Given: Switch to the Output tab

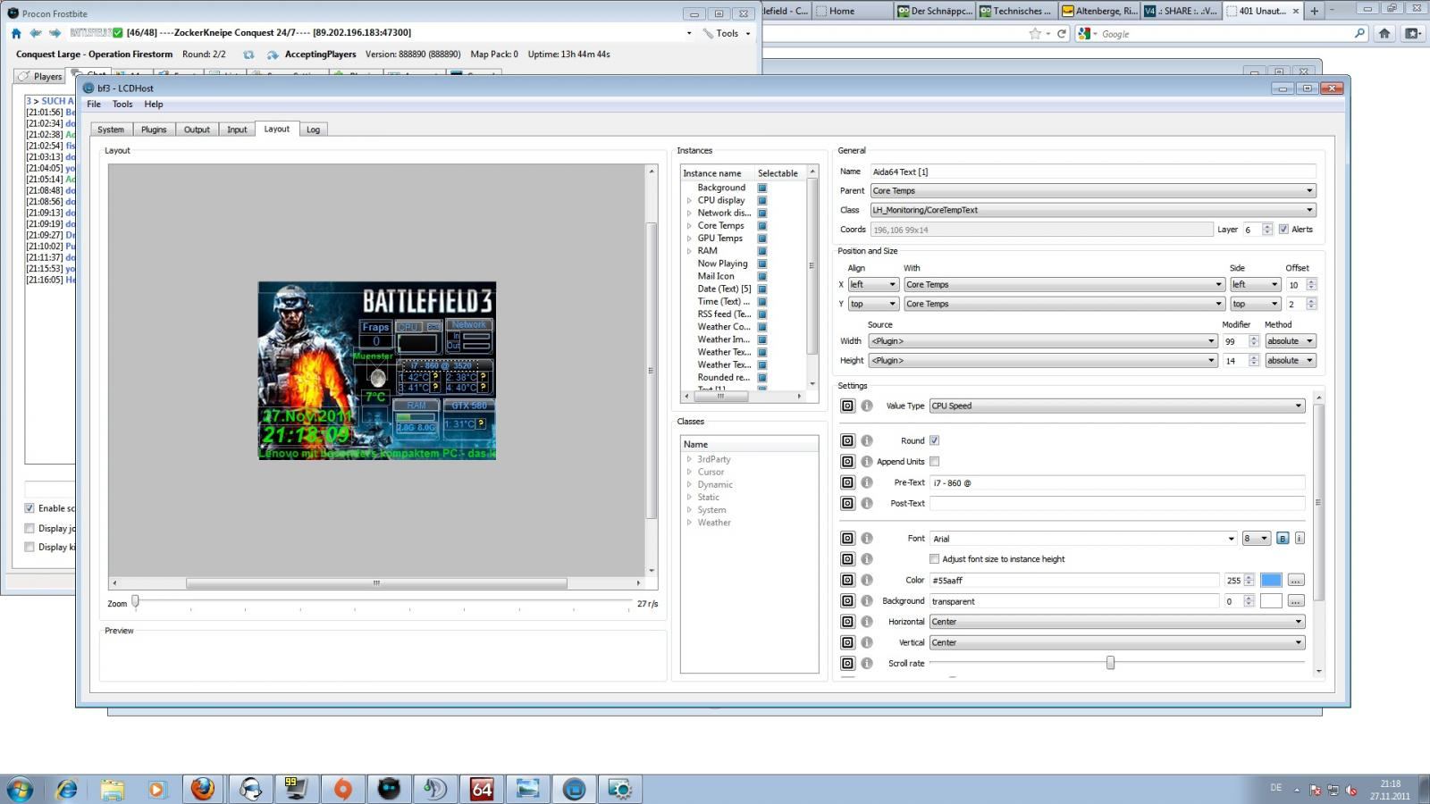Looking at the screenshot, I should (197, 130).
